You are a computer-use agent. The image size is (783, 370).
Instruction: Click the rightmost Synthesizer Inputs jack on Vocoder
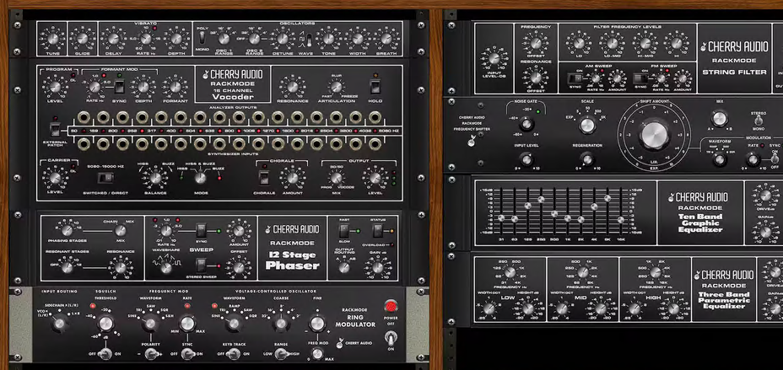pyautogui.click(x=375, y=143)
